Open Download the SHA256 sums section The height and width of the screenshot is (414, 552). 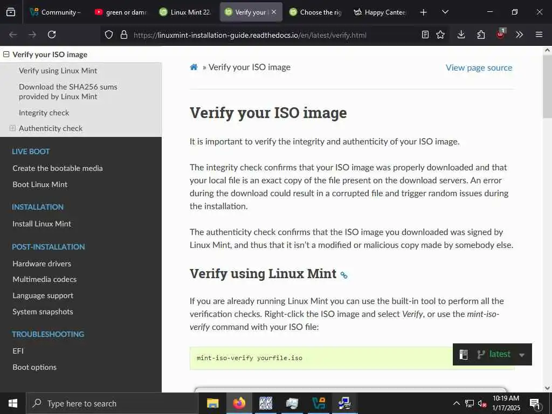pyautogui.click(x=68, y=92)
